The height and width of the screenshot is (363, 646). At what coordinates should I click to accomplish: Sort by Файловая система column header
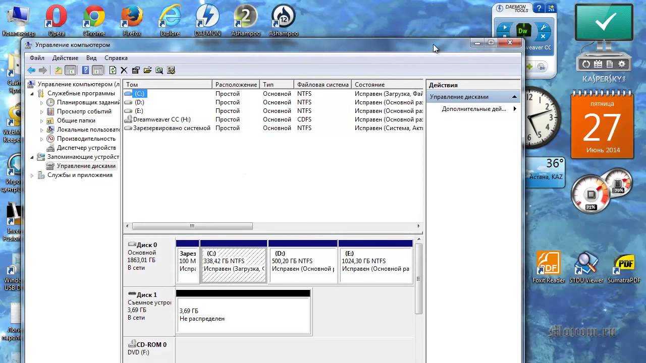point(322,85)
